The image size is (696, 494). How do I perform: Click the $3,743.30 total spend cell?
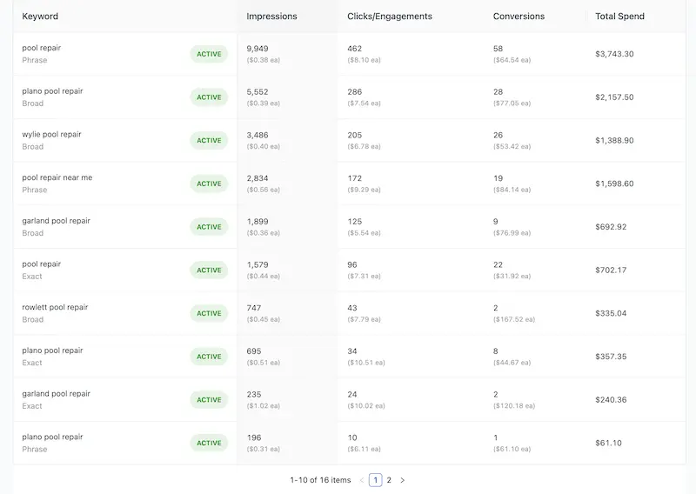point(614,54)
